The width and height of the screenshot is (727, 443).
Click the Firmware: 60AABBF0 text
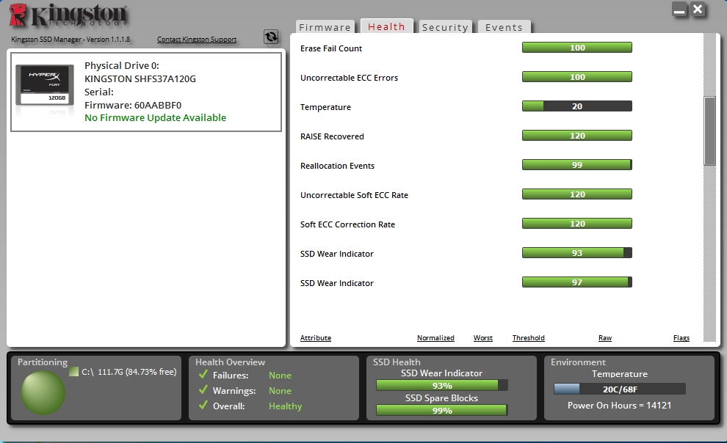click(133, 105)
